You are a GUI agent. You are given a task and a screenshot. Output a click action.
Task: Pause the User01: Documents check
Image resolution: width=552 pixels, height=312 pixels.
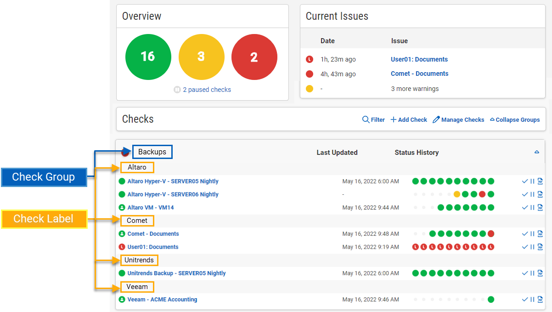(533, 247)
